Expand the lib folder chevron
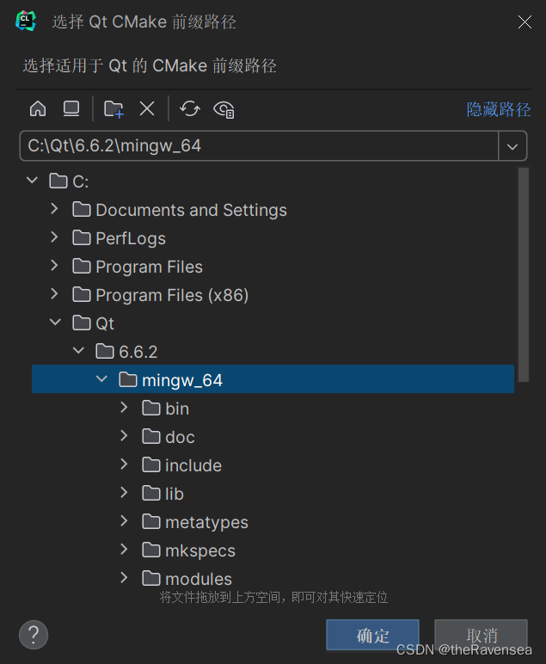The width and height of the screenshot is (546, 664). 124,493
